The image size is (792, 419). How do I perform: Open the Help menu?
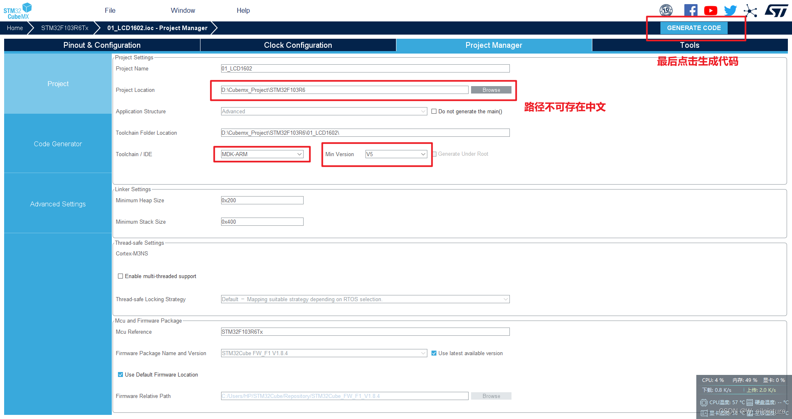click(243, 10)
